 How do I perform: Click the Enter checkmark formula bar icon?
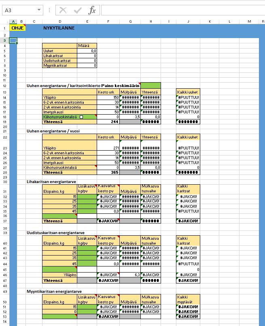point(77,10)
